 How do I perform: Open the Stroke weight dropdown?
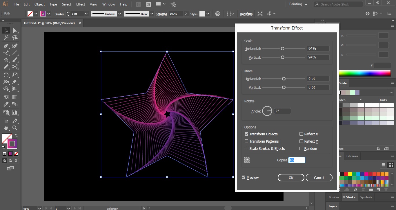[86, 14]
